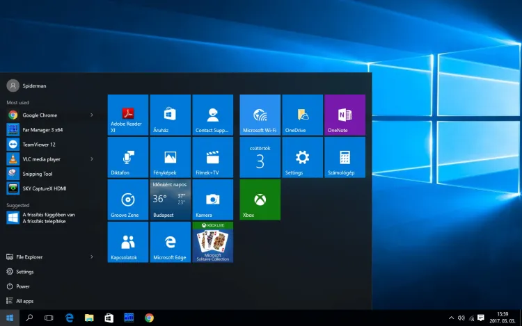Open the Kamera tile
Viewport: 522px width, 326px height.
coord(213,199)
